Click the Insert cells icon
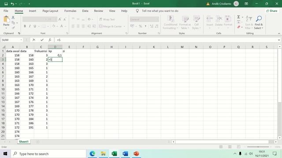The image size is (282, 158). (x=210, y=19)
